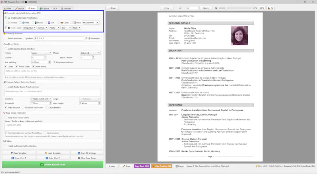Click the Web globe icon

tap(23, 23)
